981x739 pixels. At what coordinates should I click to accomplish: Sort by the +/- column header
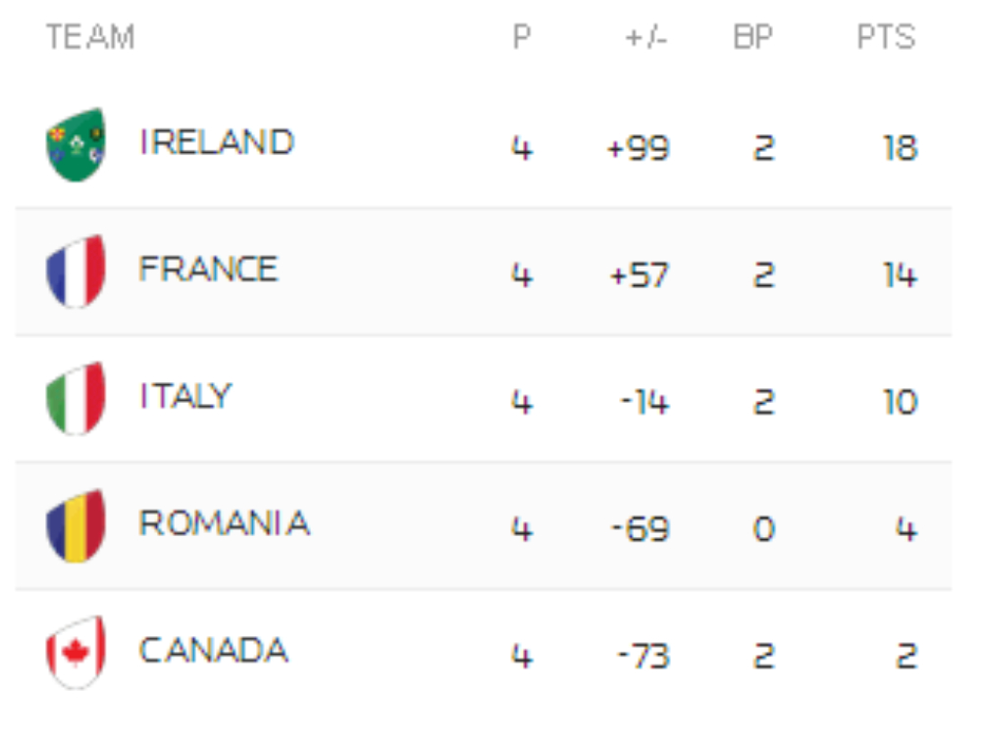point(645,38)
